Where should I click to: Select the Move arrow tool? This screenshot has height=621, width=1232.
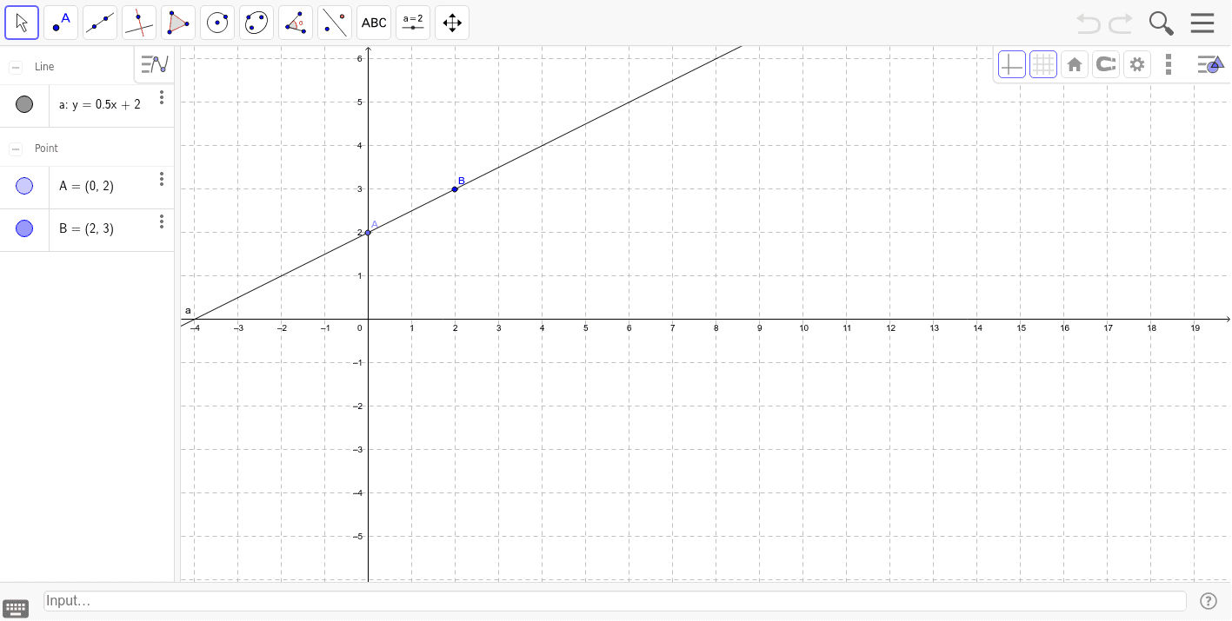click(22, 23)
